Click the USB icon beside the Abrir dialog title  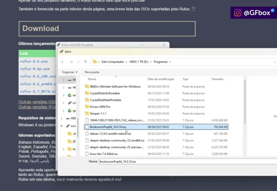(61, 52)
